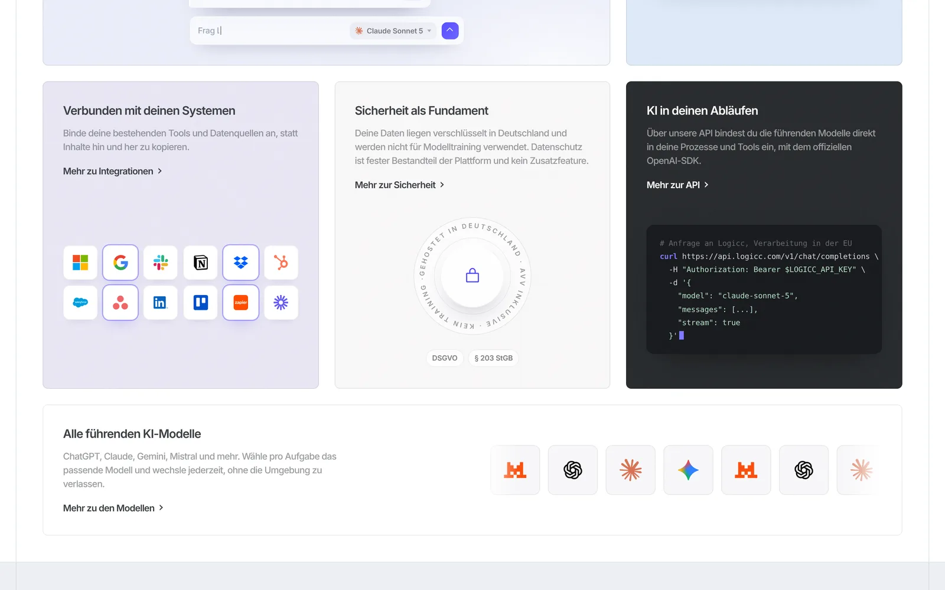Click the Microsoft integration icon
This screenshot has width=945, height=590.
[80, 263]
